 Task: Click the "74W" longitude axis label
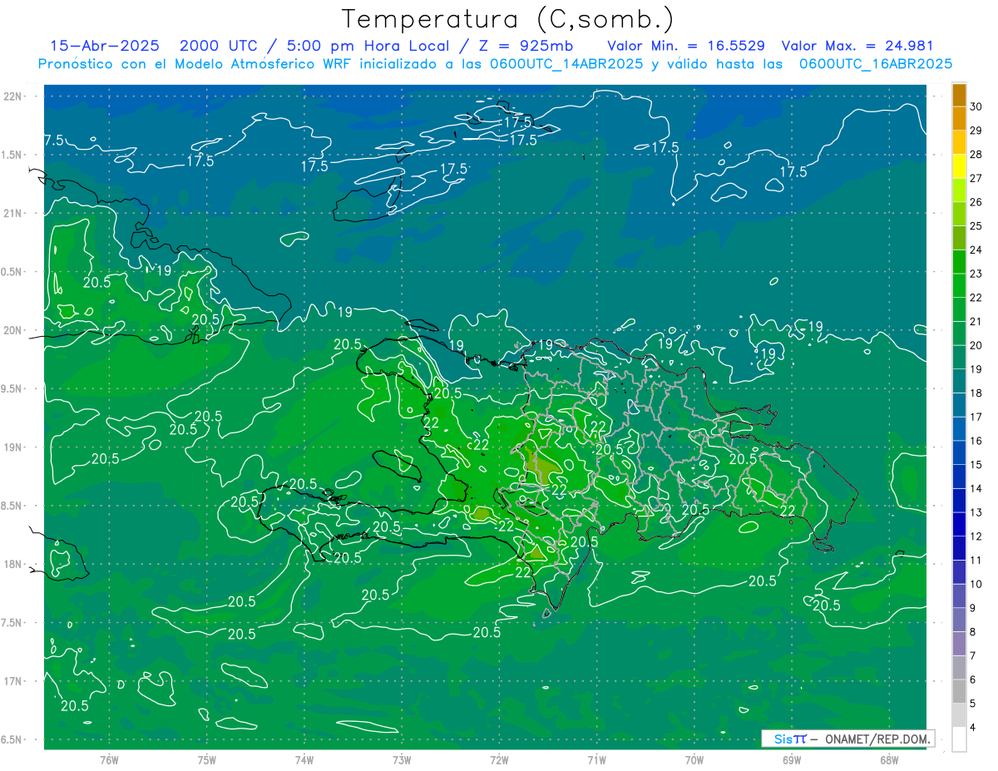[x=304, y=760]
